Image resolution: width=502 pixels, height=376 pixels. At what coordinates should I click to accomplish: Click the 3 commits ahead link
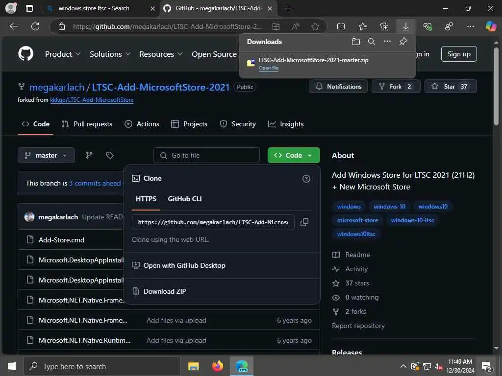tap(95, 183)
